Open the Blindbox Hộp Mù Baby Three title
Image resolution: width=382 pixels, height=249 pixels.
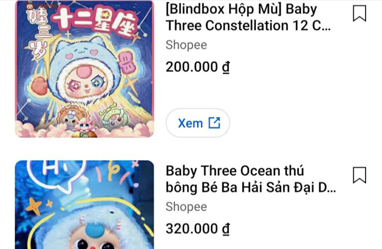point(248,17)
